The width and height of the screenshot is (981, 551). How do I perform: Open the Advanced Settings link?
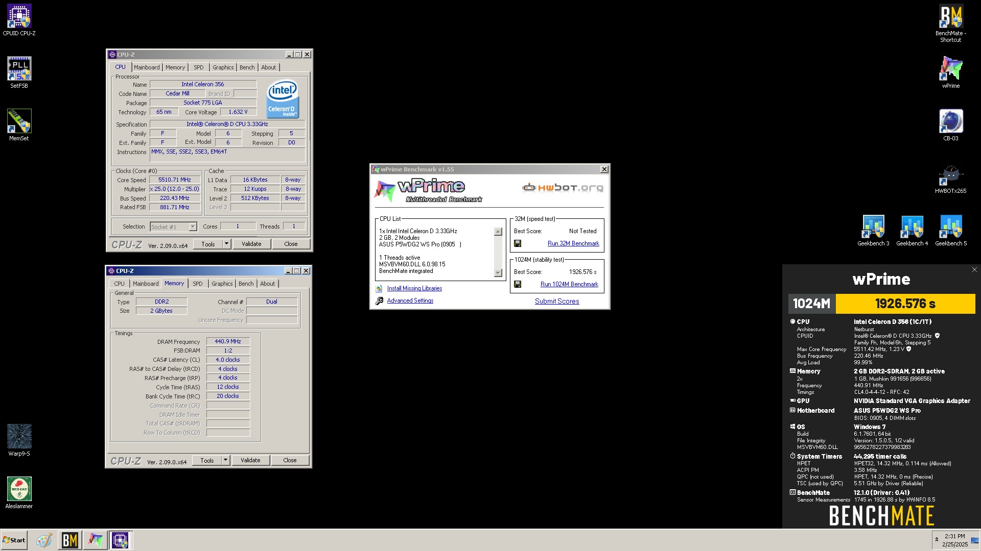410,301
